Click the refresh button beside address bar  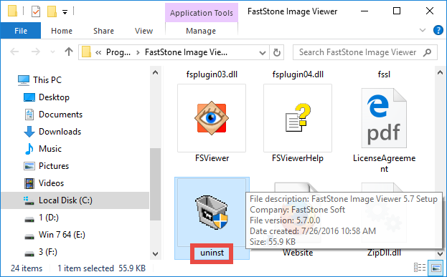click(276, 52)
